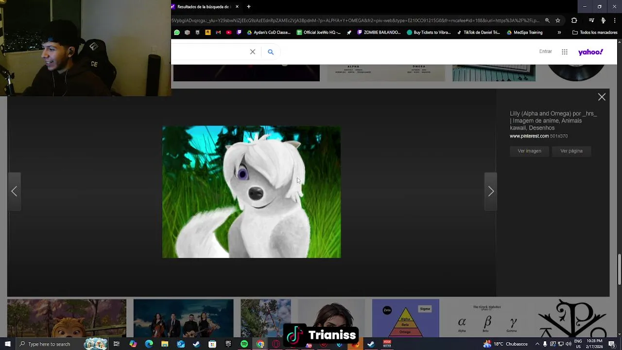Open Microsoft Store from taskbar
Screen dimensions: 622x350
point(212,344)
